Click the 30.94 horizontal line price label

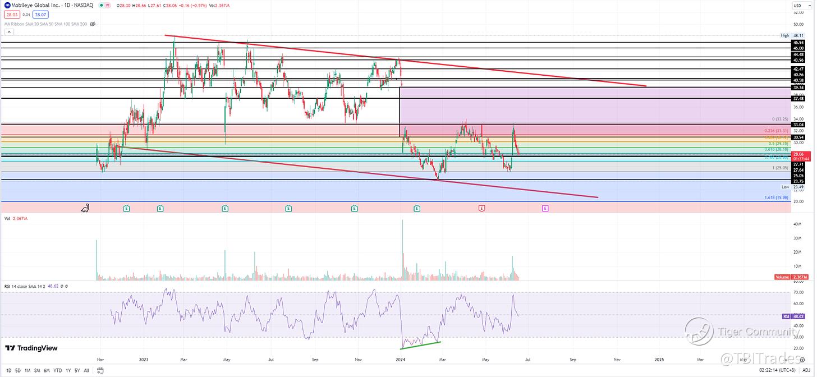798,137
